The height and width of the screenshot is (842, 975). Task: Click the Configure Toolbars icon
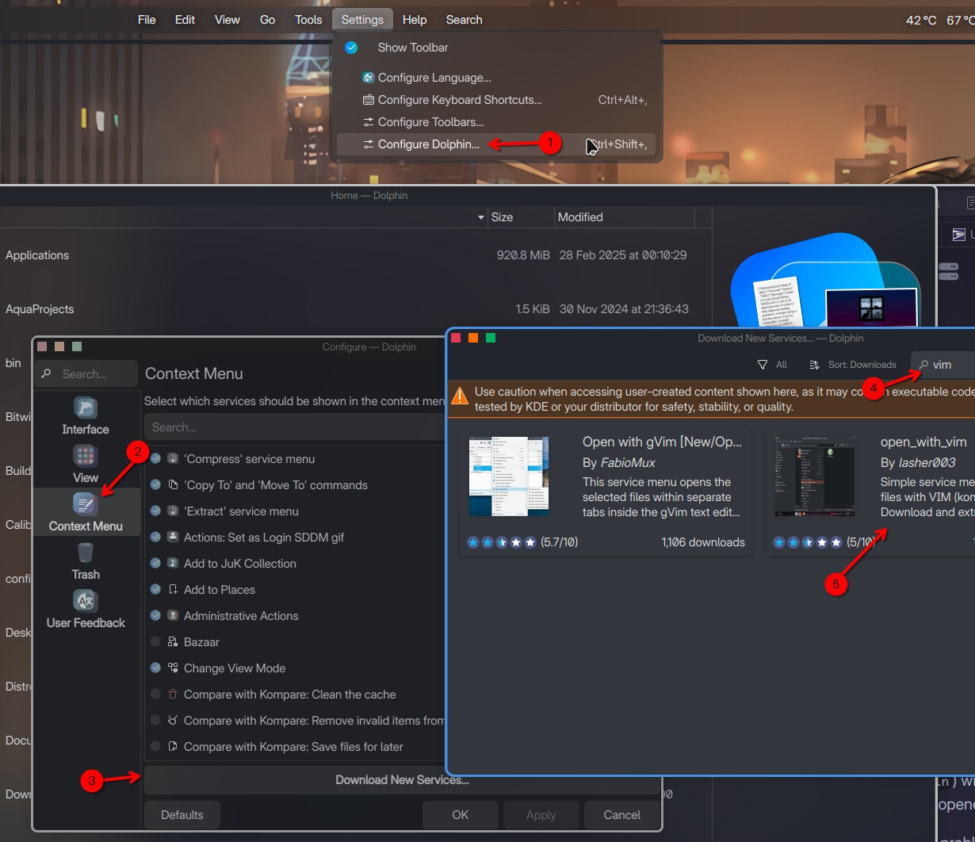pos(368,122)
